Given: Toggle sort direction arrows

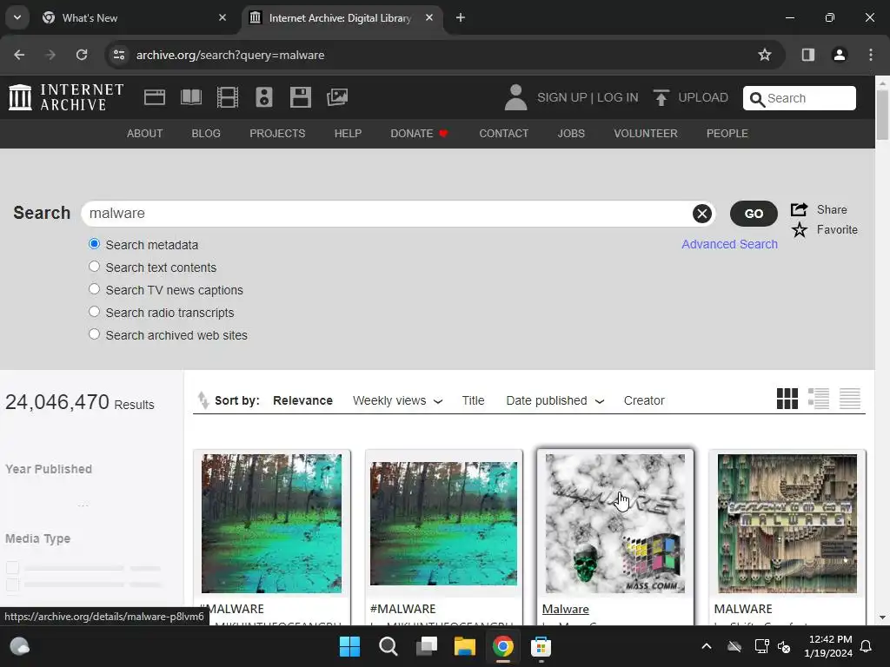Looking at the screenshot, I should pyautogui.click(x=203, y=400).
